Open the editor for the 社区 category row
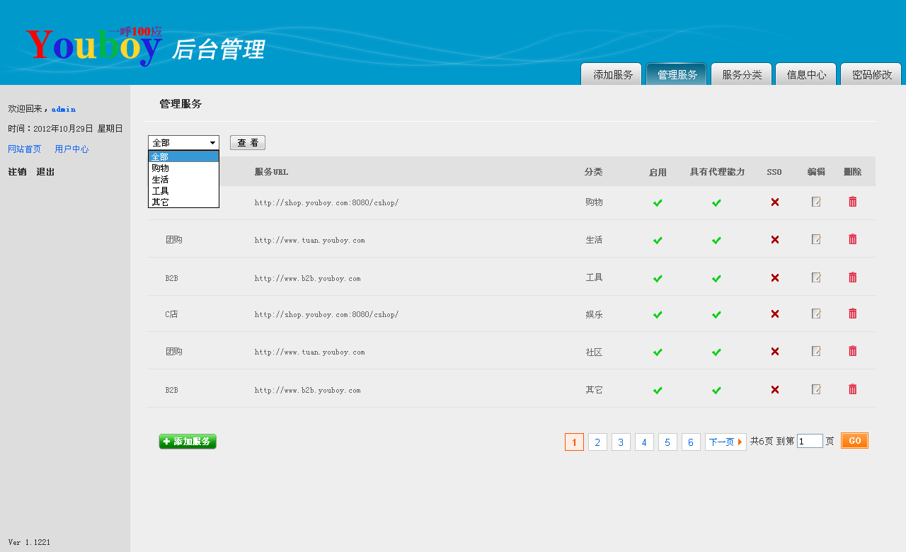 816,351
